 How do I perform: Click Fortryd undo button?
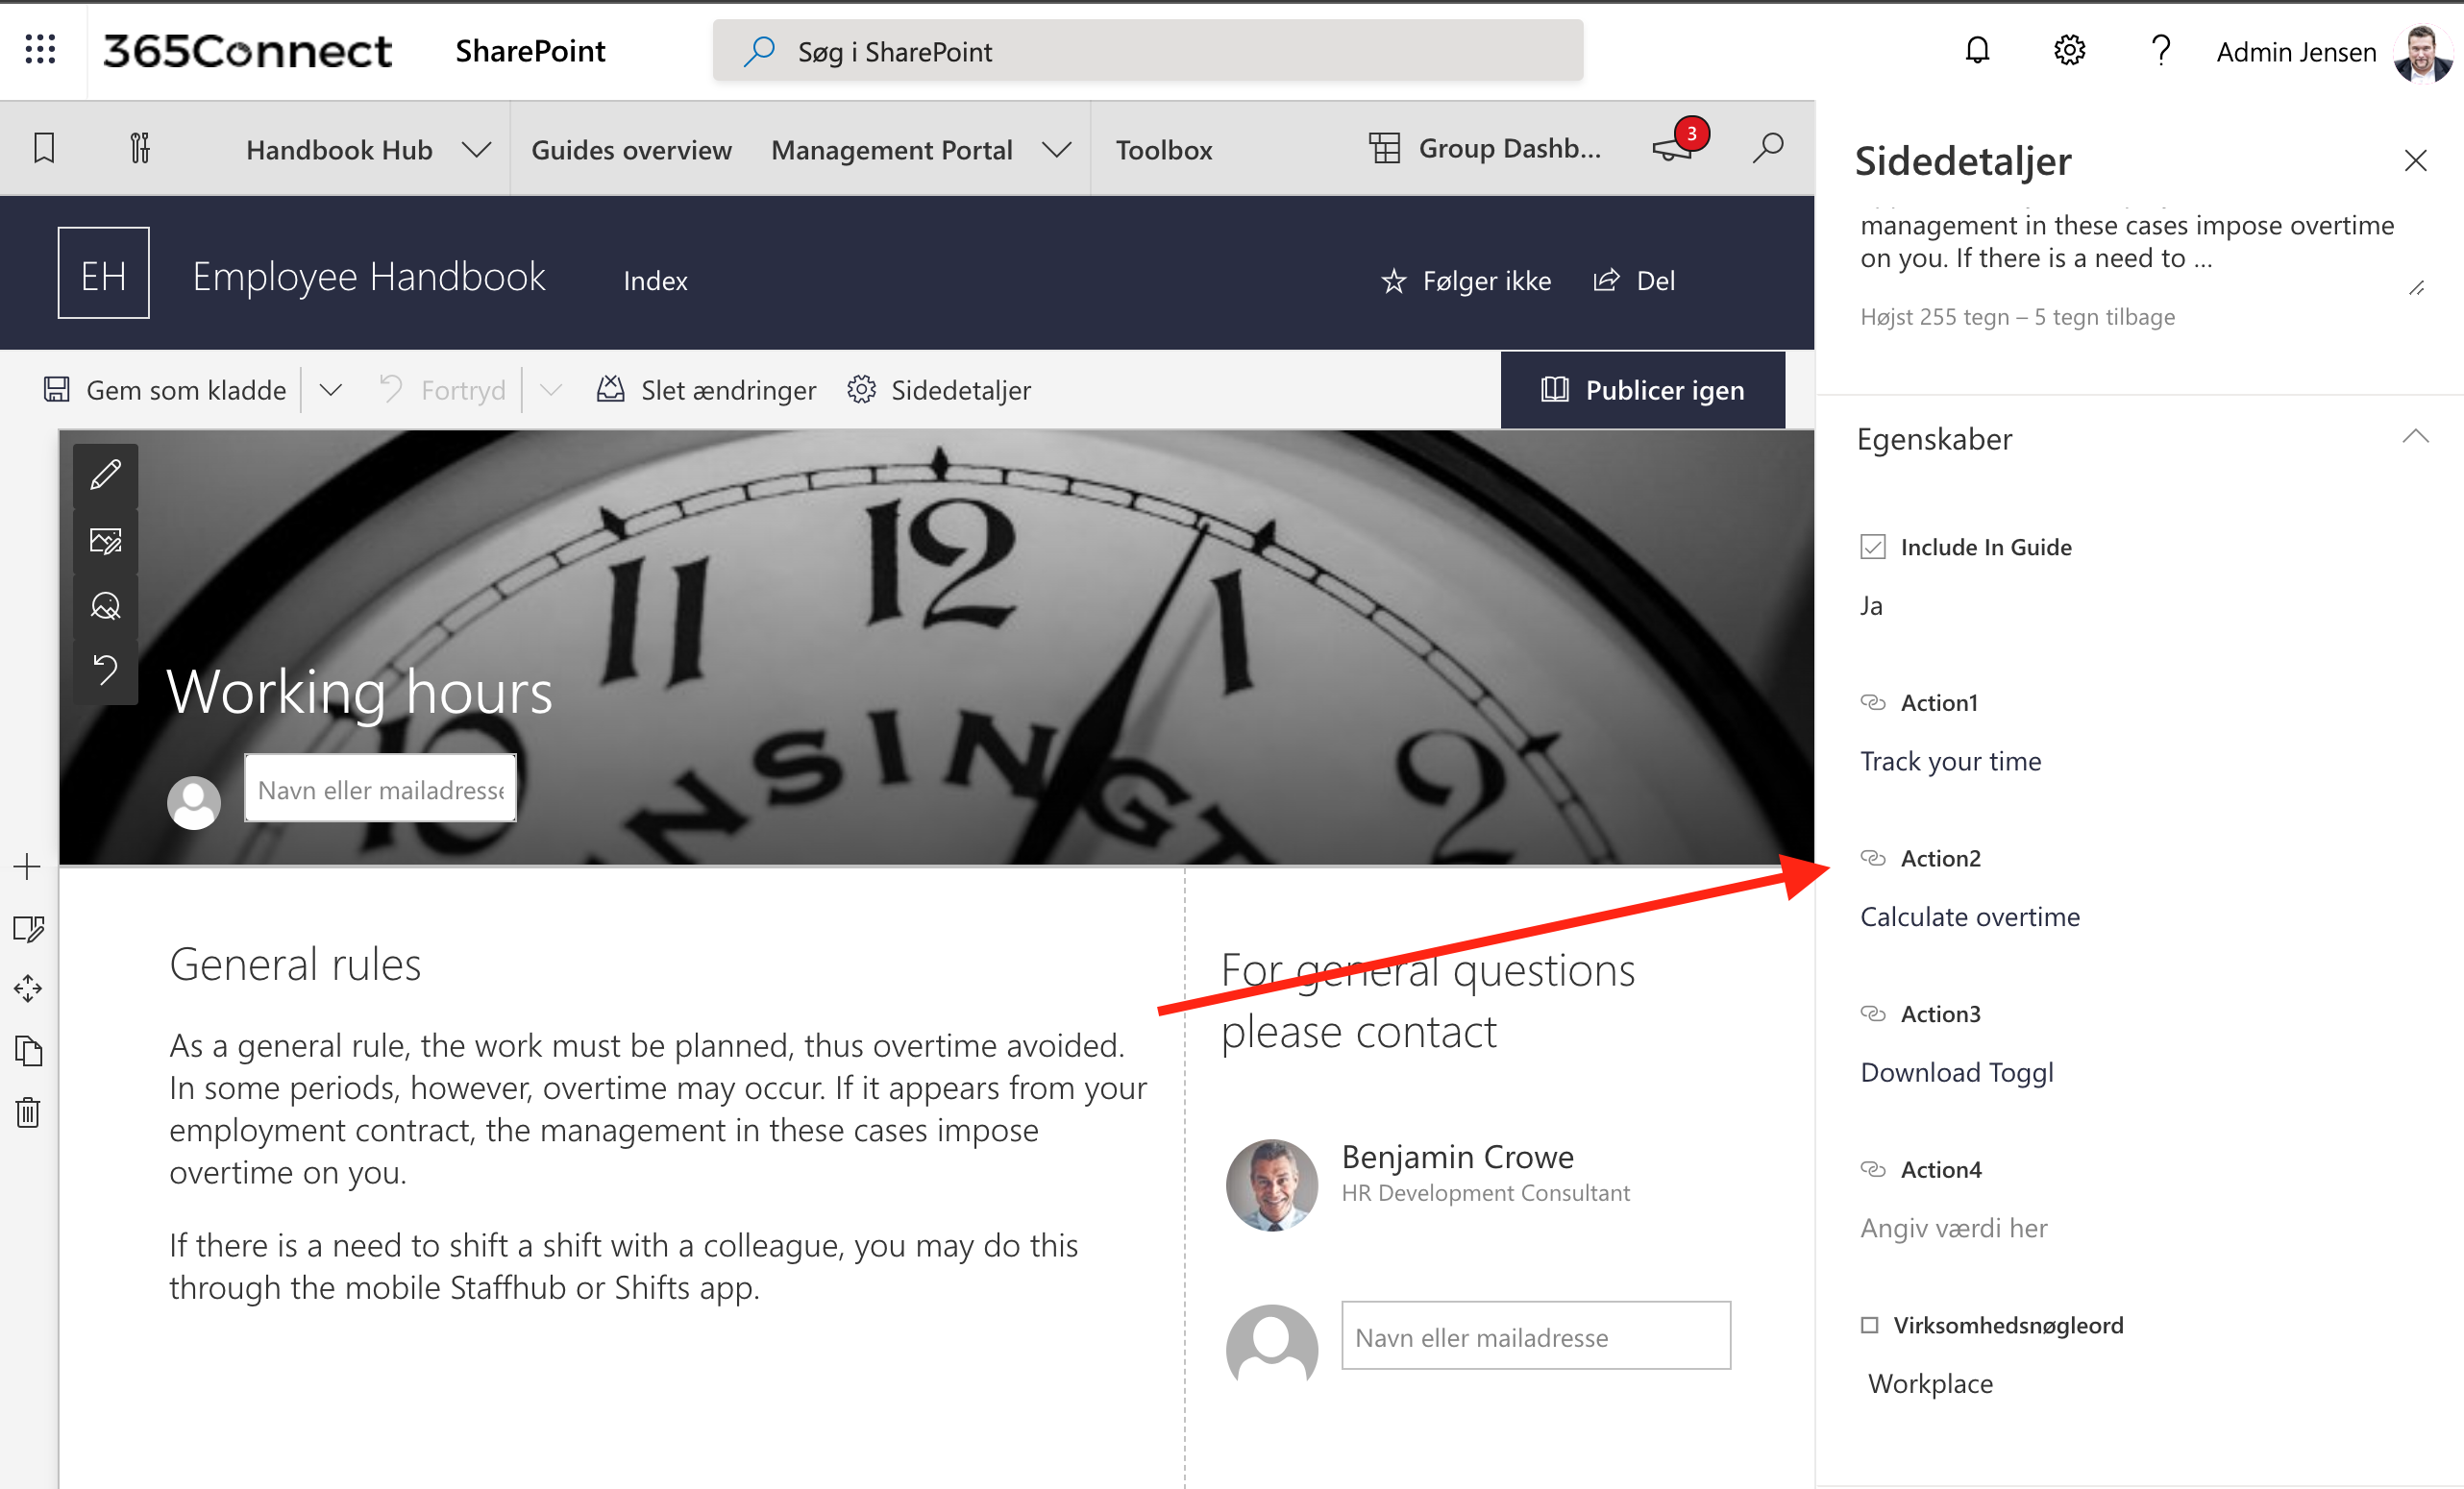(442, 390)
